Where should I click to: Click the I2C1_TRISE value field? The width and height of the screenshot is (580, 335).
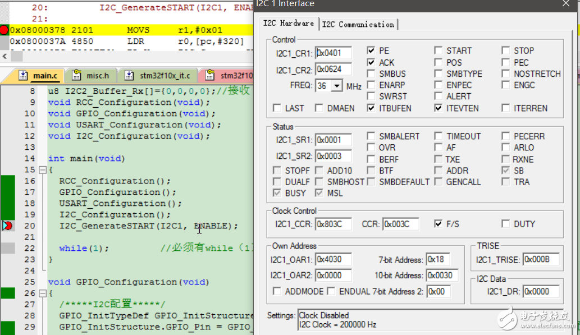click(541, 260)
